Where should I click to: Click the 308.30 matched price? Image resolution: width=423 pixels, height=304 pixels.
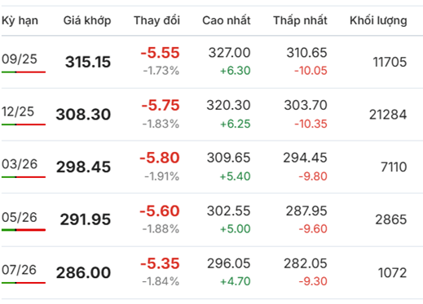83,115
